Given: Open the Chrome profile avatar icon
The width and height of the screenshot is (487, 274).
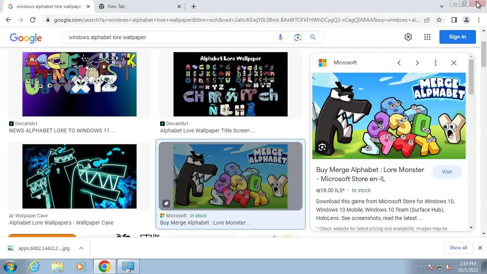Looking at the screenshot, I should 466,20.
